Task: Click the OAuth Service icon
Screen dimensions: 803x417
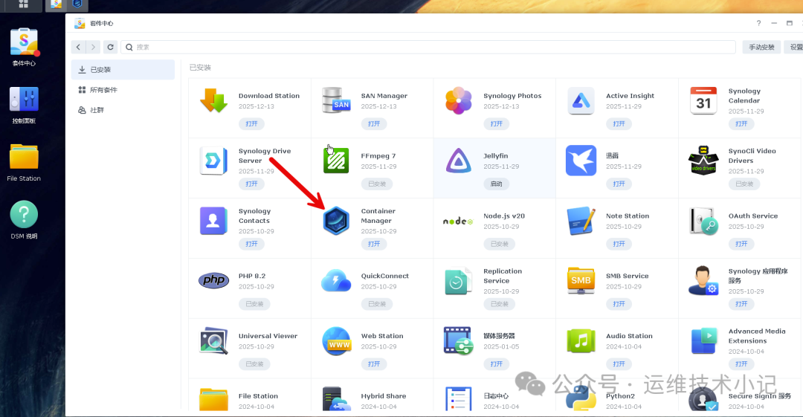Action: point(703,221)
